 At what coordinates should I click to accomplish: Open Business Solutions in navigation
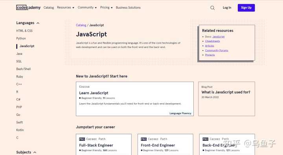[x=128, y=7]
